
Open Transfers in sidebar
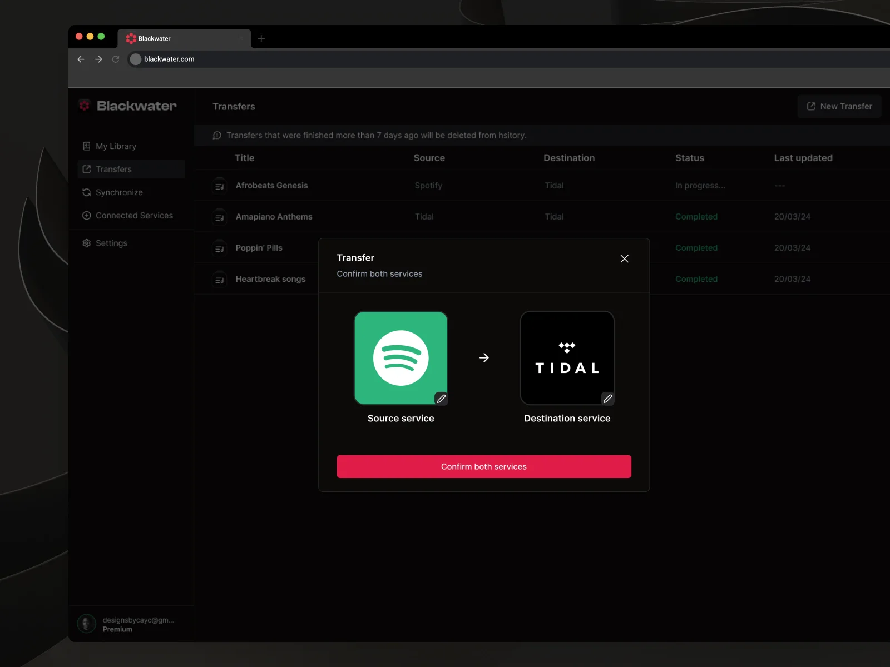[x=131, y=169]
